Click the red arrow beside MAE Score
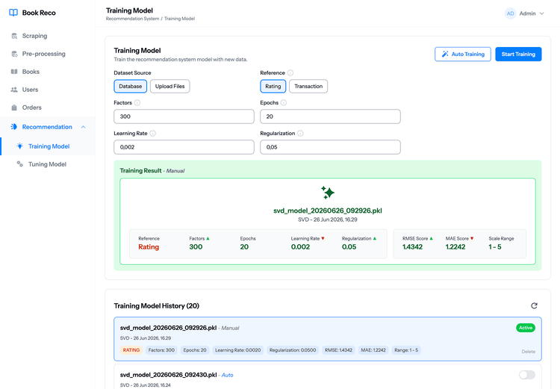This screenshot has width=560, height=389. 472,238
